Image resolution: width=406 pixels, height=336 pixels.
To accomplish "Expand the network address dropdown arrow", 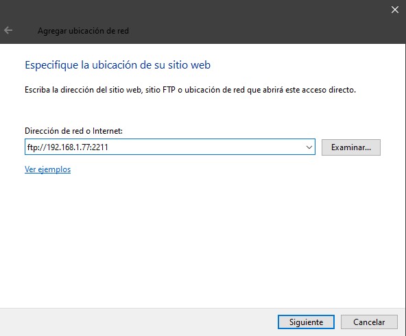I will [x=309, y=147].
